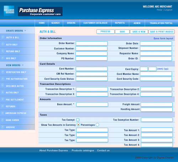Tick the Tax Exempt checkbox
The height and width of the screenshot is (162, 178).
(78, 120)
